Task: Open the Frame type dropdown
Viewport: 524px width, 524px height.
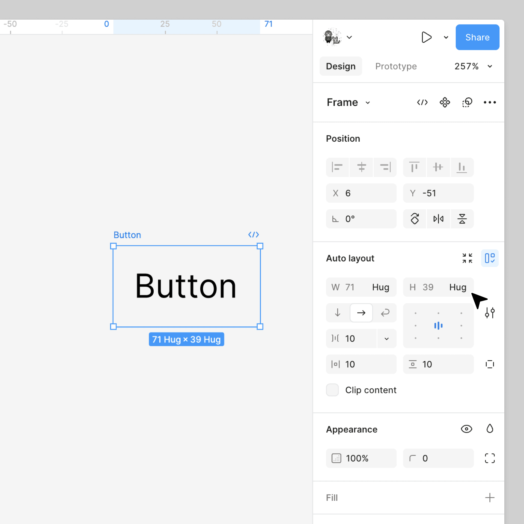Action: pyautogui.click(x=368, y=103)
